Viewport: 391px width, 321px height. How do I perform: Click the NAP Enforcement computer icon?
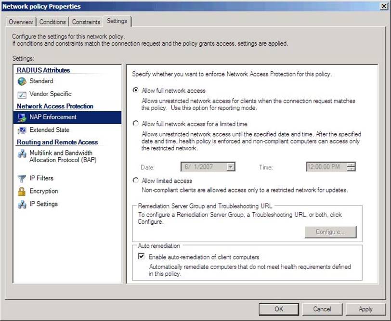[x=22, y=117]
